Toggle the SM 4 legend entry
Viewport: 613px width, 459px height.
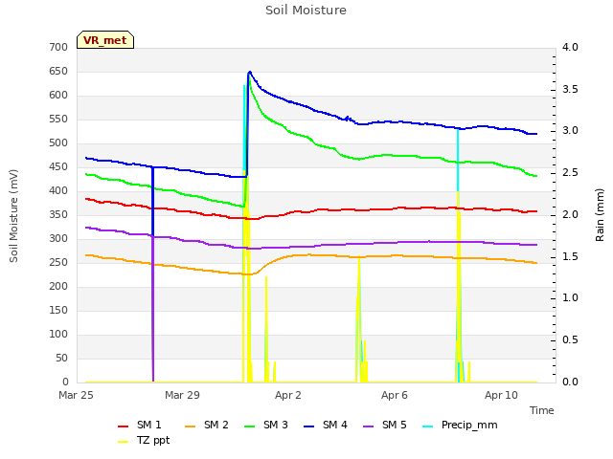(x=326, y=425)
